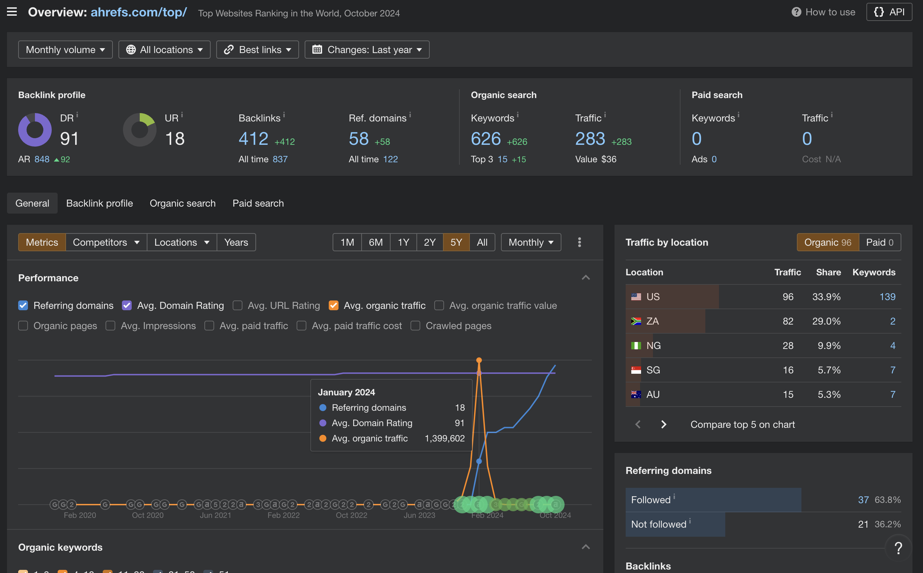Select the Metrics chart tab

(42, 242)
